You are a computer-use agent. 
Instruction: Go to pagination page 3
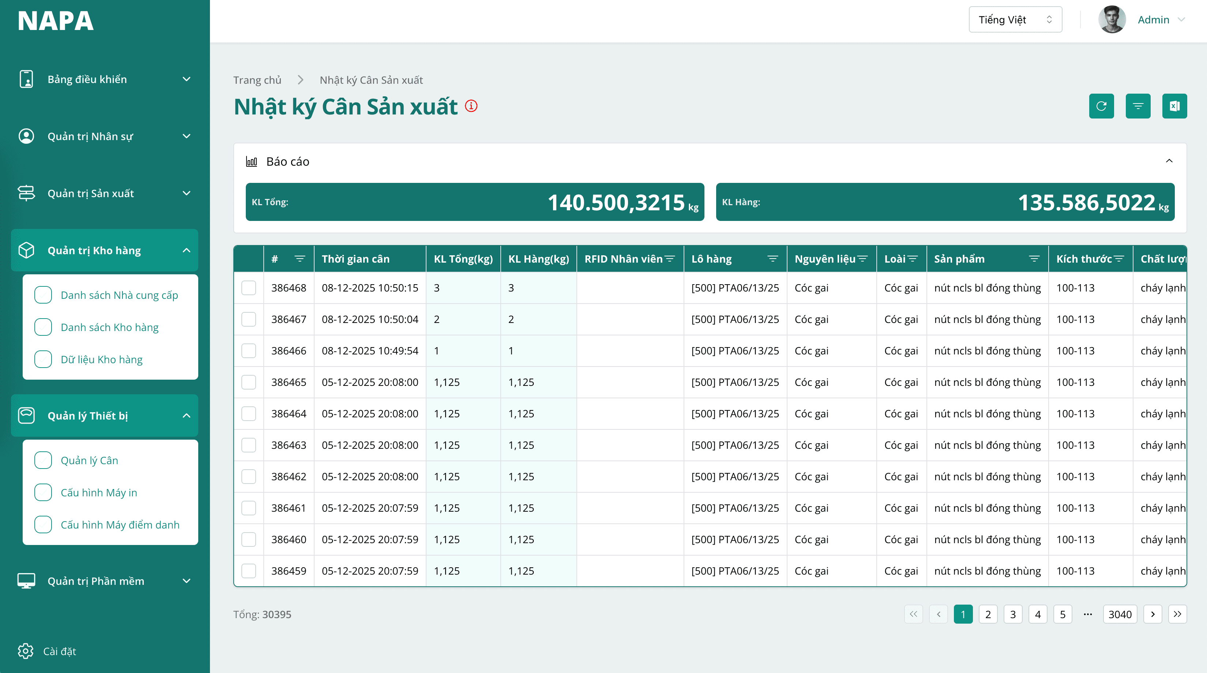(1012, 614)
